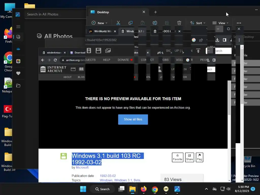Screen dimensions: 260x195
Task: Open Task View from taskbar
Action: tap(121, 189)
